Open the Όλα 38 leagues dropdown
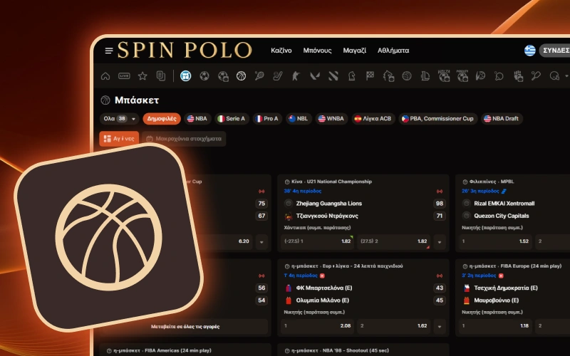The height and width of the screenshot is (356, 570). (x=119, y=118)
